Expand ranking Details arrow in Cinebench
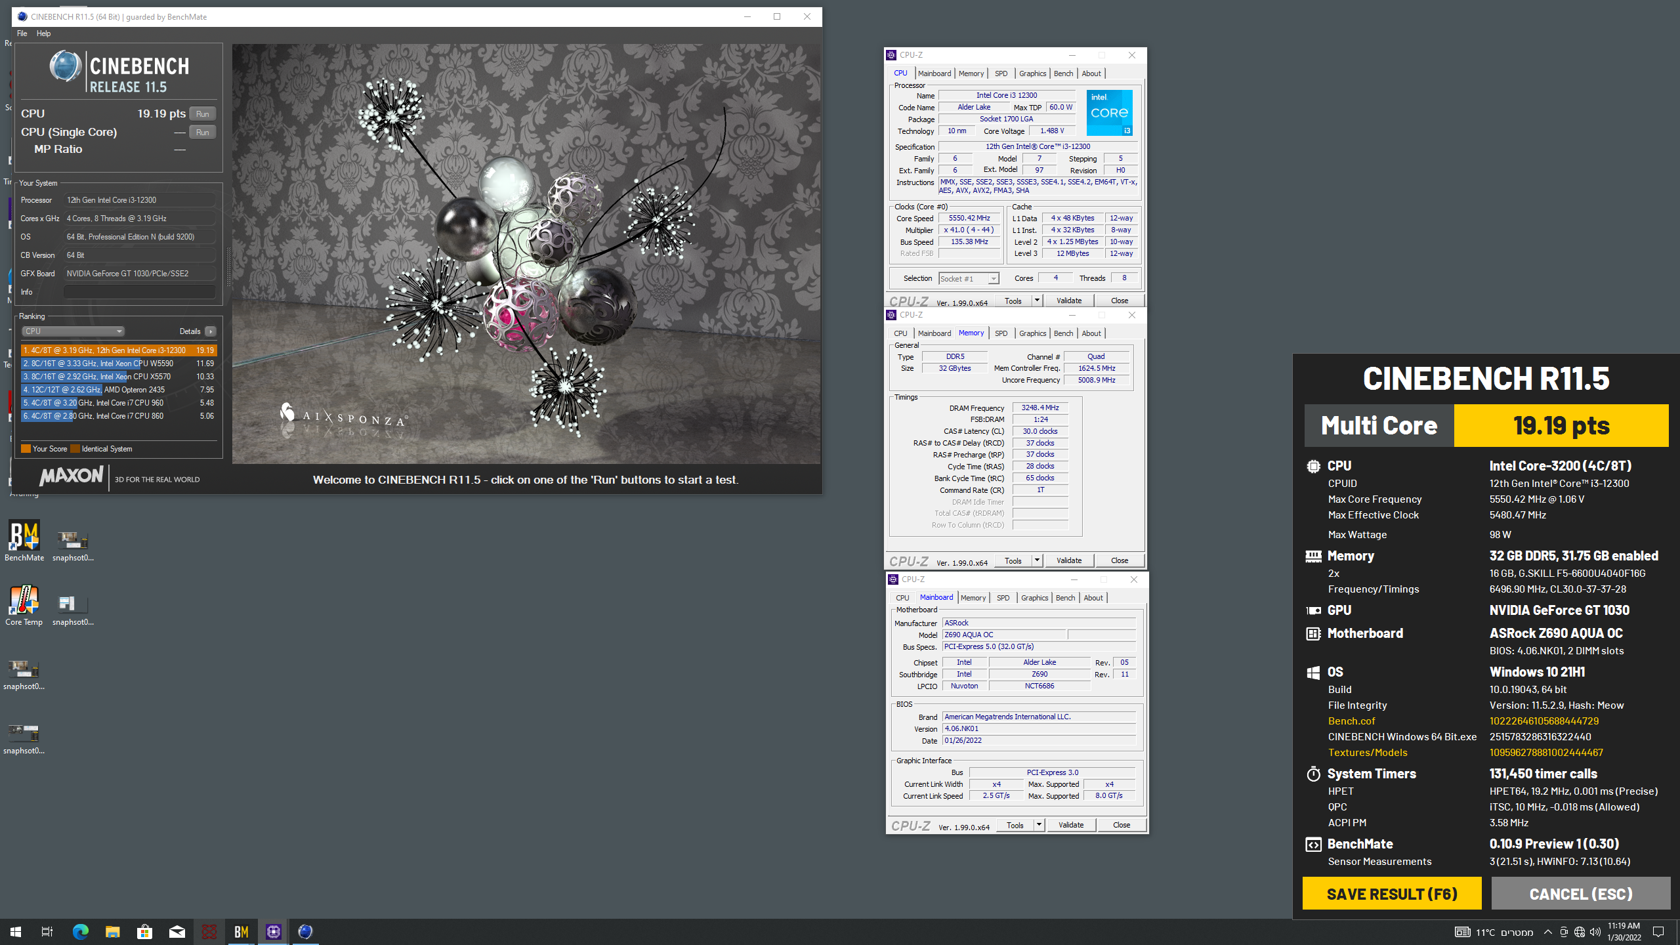Screen dimensions: 1680x945 [211, 331]
